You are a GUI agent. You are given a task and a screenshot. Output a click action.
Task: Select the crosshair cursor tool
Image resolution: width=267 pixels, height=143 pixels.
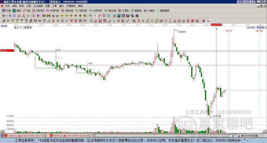[x=95, y=16]
